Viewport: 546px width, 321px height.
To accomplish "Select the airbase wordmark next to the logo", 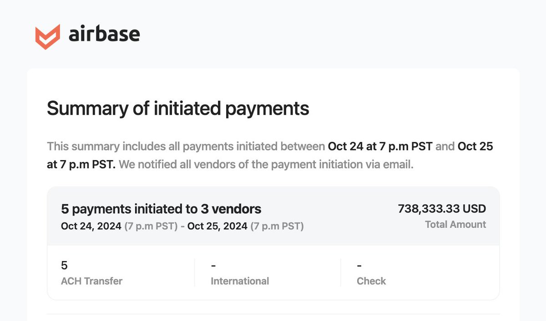I will 104,34.
